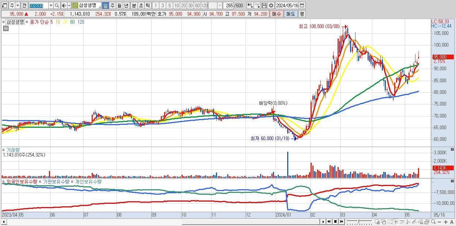Play the chart replay
The width and height of the screenshot is (456, 226).
point(323,221)
